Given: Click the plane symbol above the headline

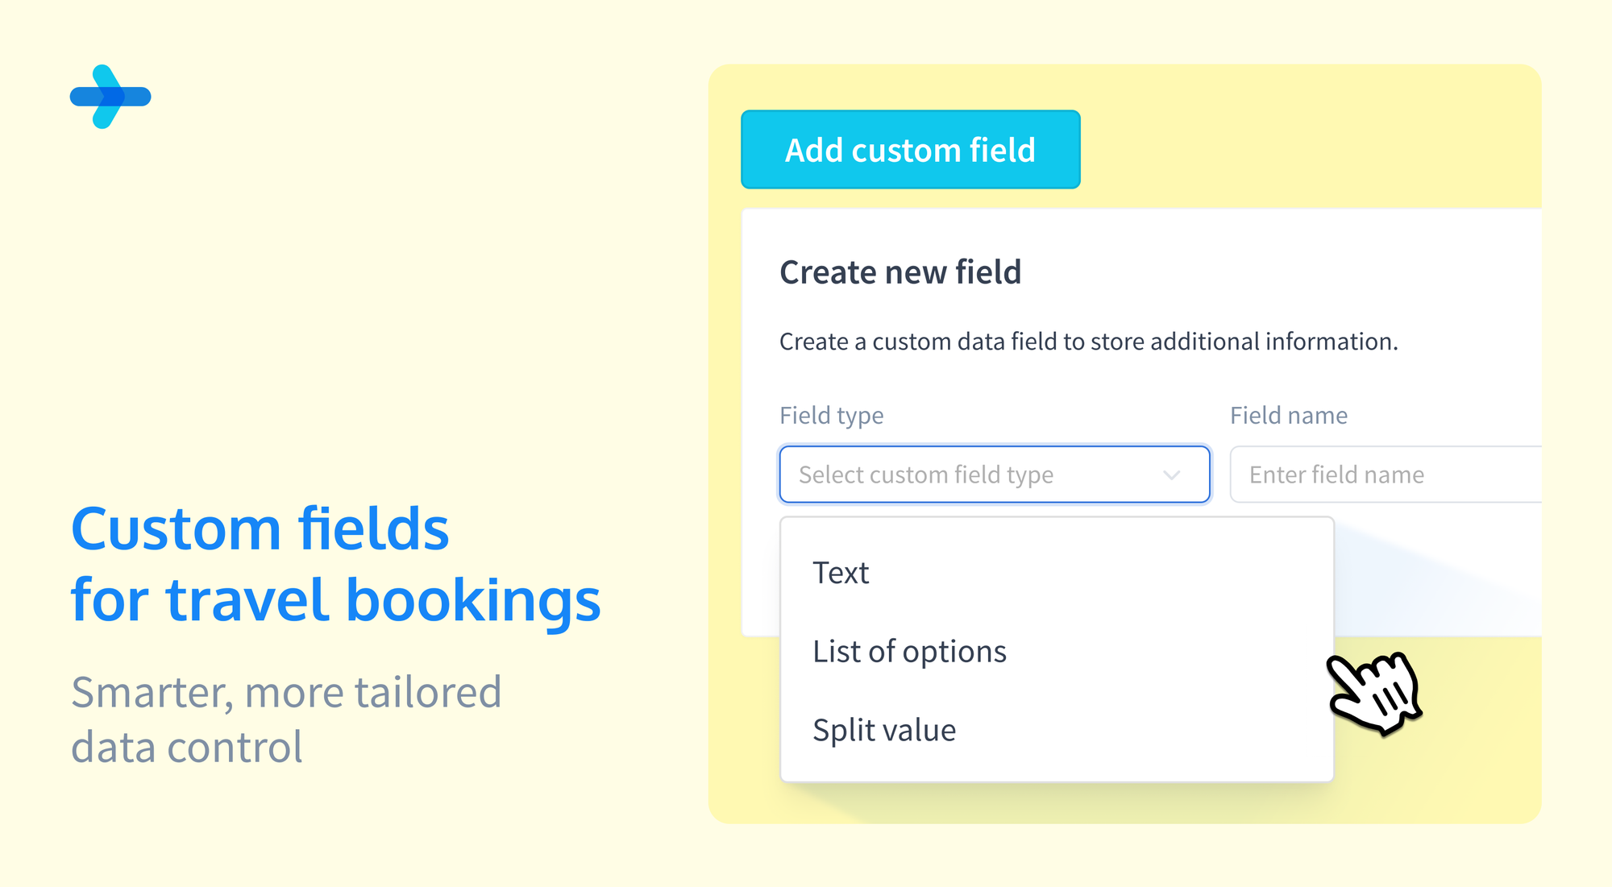Looking at the screenshot, I should click(110, 96).
